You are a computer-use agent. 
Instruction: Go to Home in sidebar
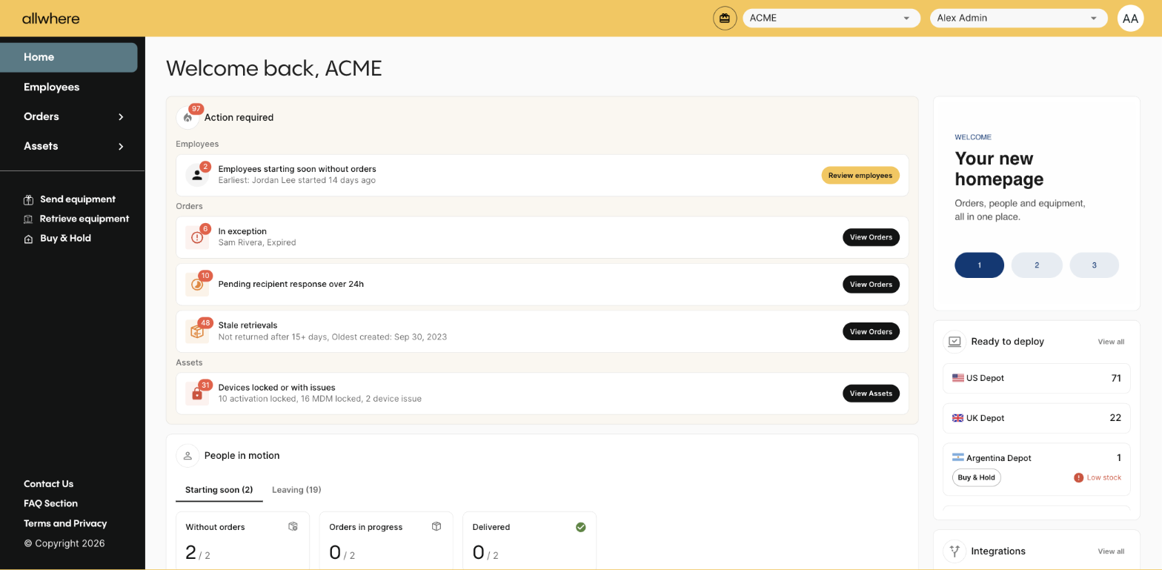(69, 57)
